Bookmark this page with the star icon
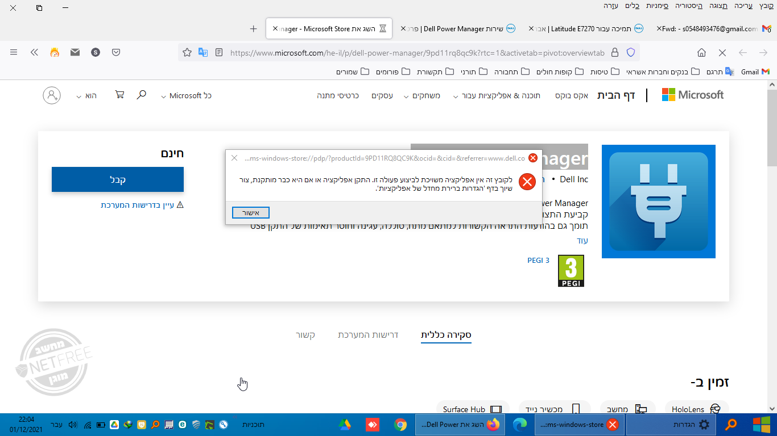Viewport: 777px width, 436px height. tap(187, 53)
